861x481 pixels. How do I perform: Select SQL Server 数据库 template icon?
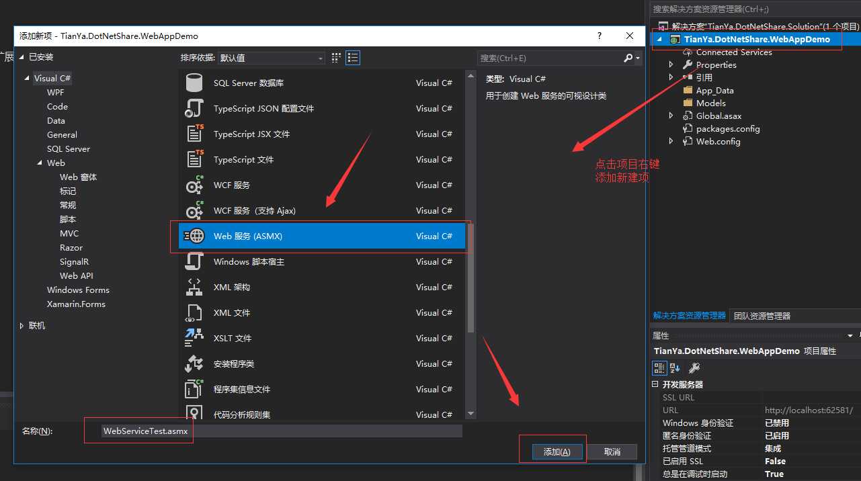point(194,83)
